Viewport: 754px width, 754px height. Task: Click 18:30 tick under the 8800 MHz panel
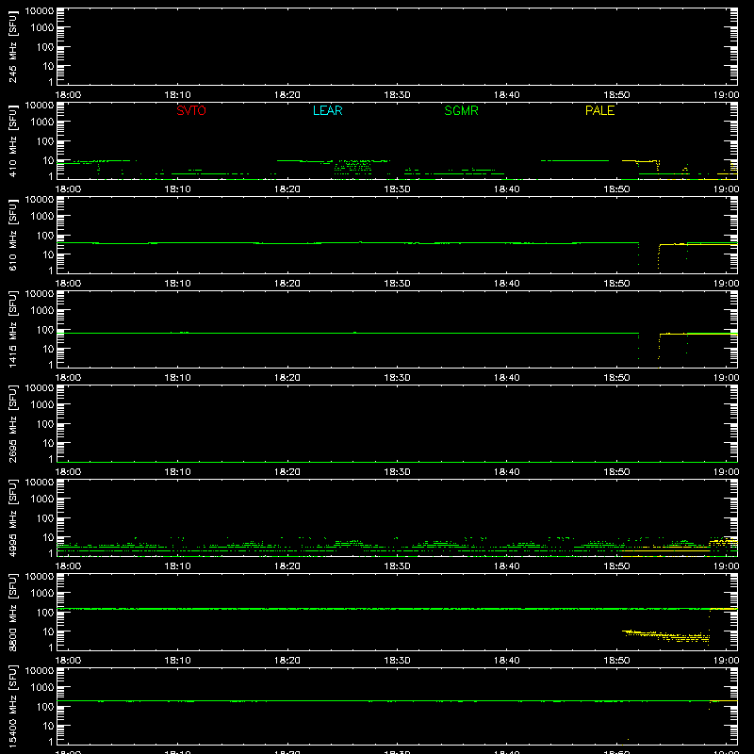pyautogui.click(x=397, y=661)
